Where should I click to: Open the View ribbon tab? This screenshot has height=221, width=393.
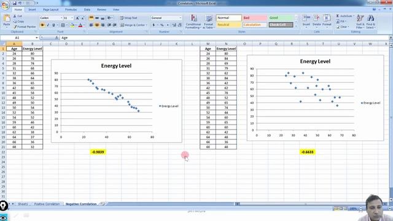tap(116, 10)
